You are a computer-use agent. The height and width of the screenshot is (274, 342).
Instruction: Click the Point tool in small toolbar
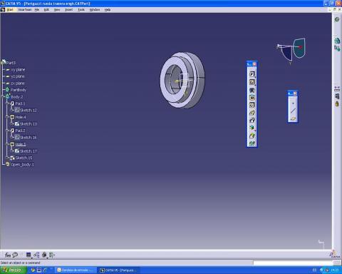click(293, 103)
